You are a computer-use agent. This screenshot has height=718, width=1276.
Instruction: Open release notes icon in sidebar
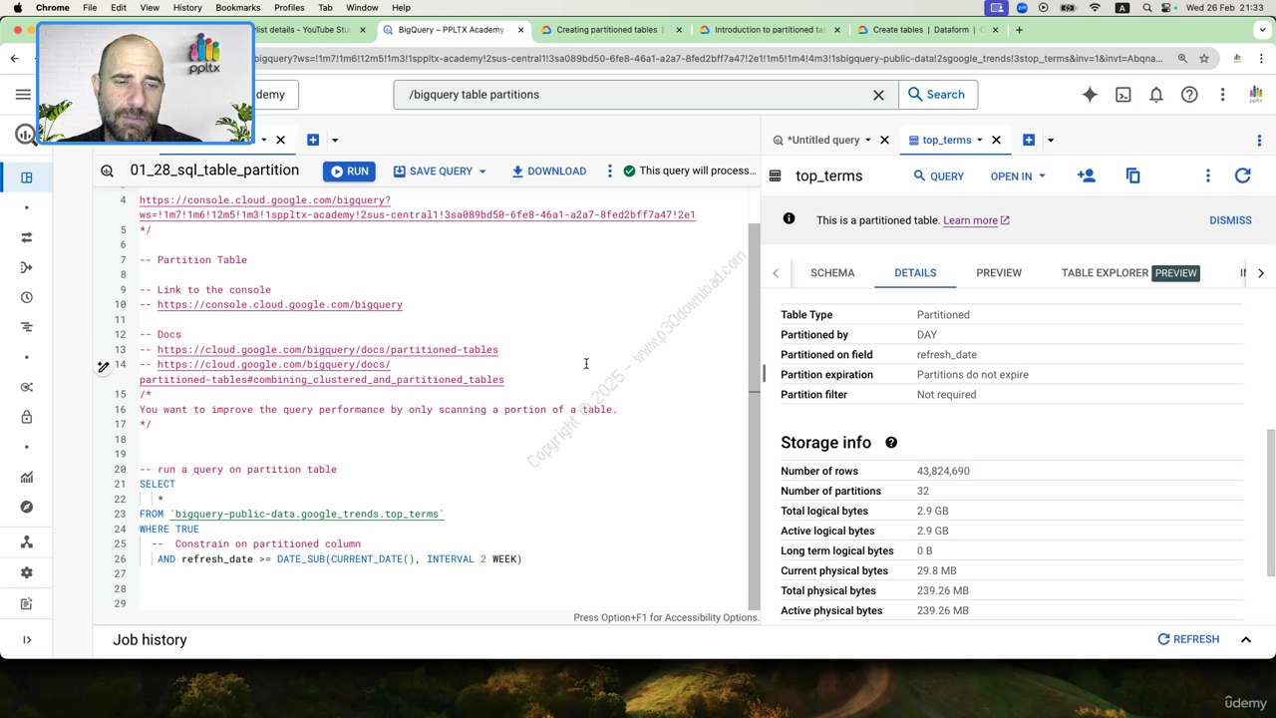click(27, 604)
